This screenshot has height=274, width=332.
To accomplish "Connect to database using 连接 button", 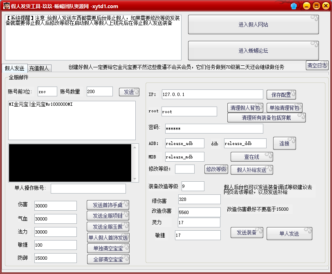I will (284, 143).
